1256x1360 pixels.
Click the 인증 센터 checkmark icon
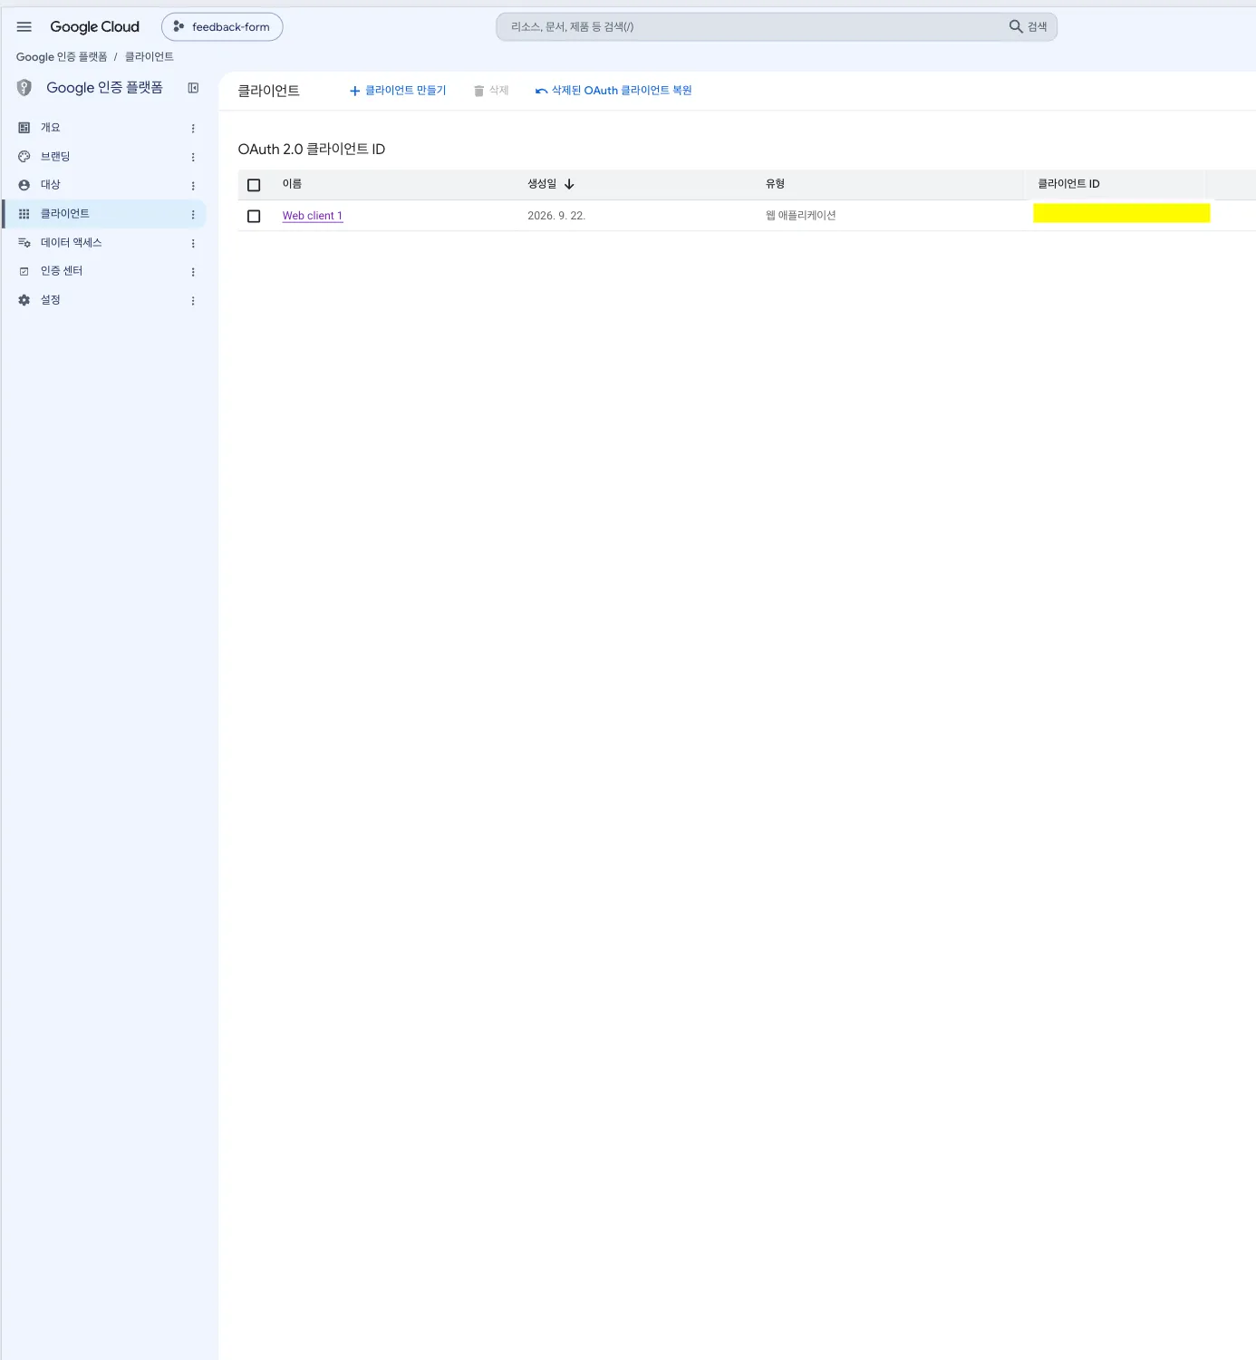click(x=24, y=271)
